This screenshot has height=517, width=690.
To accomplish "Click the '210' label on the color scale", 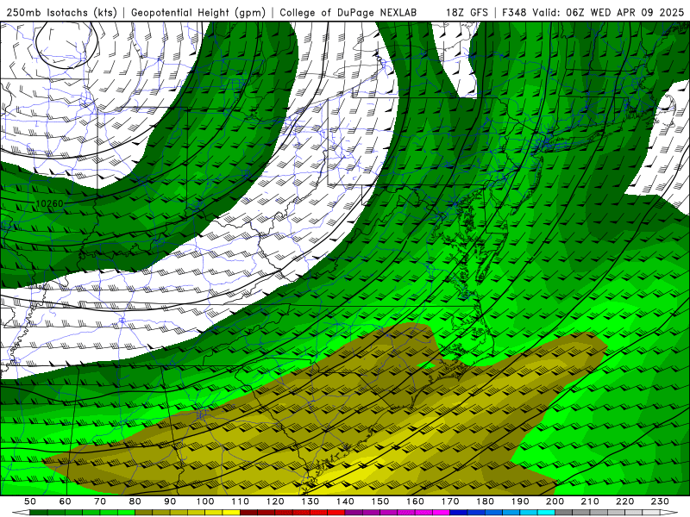I will [x=590, y=501].
